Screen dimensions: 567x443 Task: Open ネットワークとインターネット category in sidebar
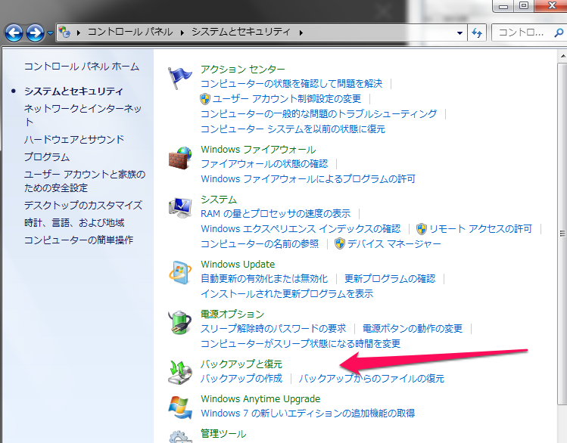(x=83, y=115)
